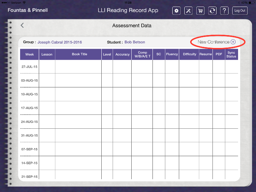This screenshot has width=256, height=192.
Task: Tap the PDF column header
Action: coord(219,54)
